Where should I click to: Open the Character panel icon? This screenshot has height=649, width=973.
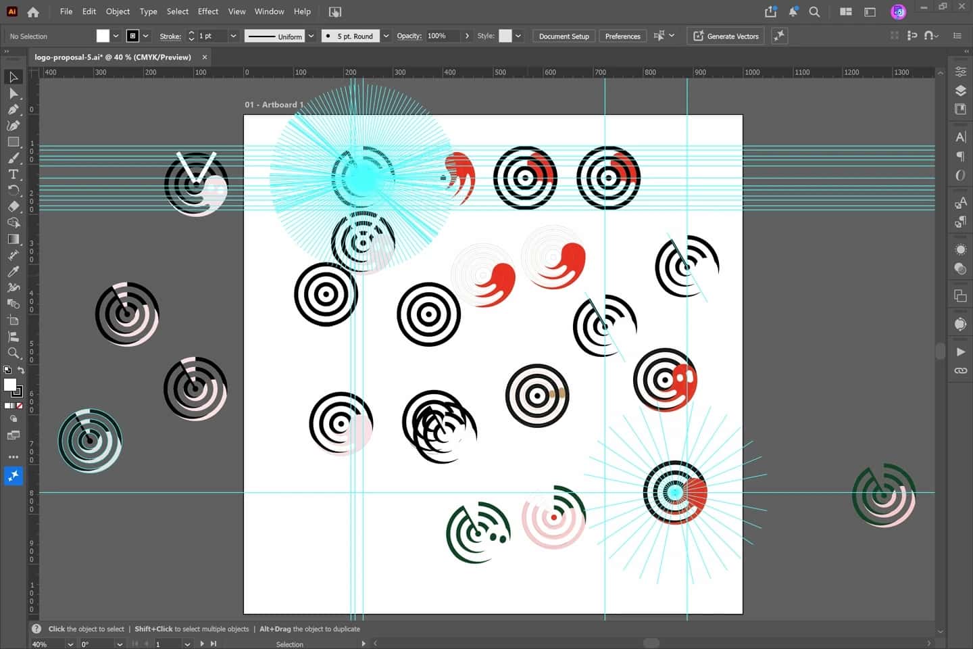(x=960, y=137)
